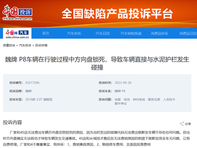
Task: Select the 转向系统 issue tag
Action: (139, 99)
